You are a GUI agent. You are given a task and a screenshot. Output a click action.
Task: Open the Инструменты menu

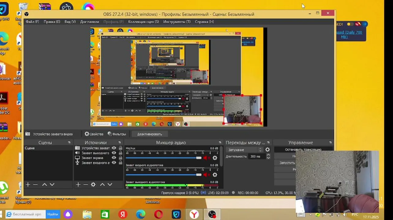[x=177, y=22]
